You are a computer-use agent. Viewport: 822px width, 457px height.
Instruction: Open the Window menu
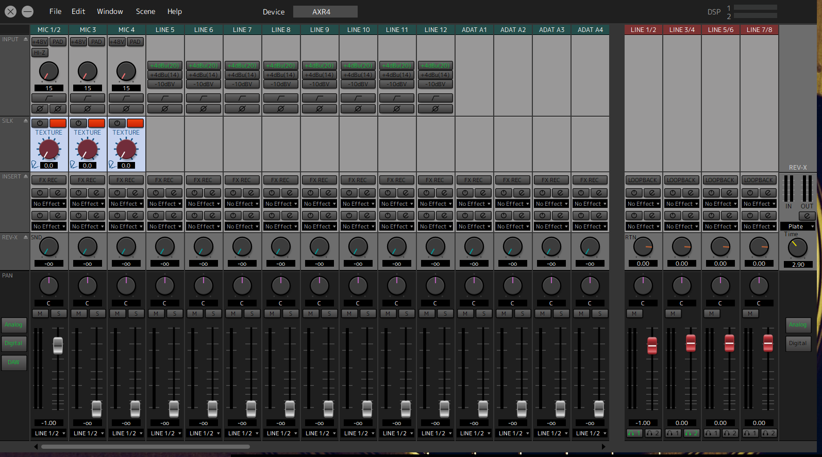110,11
